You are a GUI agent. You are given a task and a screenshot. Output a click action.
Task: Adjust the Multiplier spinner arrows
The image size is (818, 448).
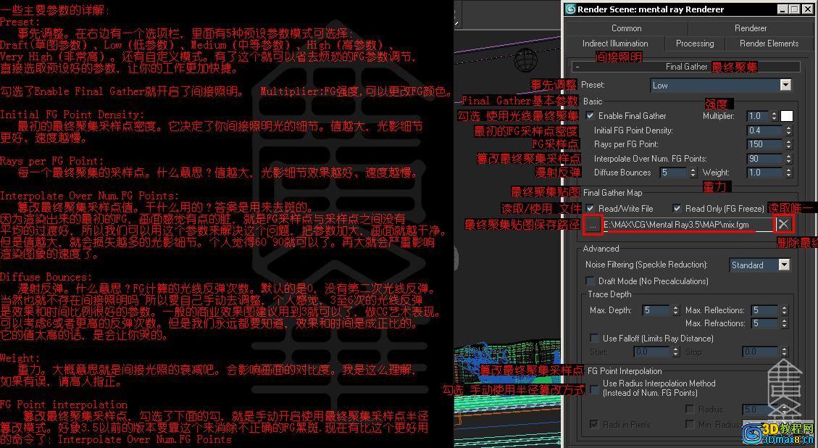775,116
